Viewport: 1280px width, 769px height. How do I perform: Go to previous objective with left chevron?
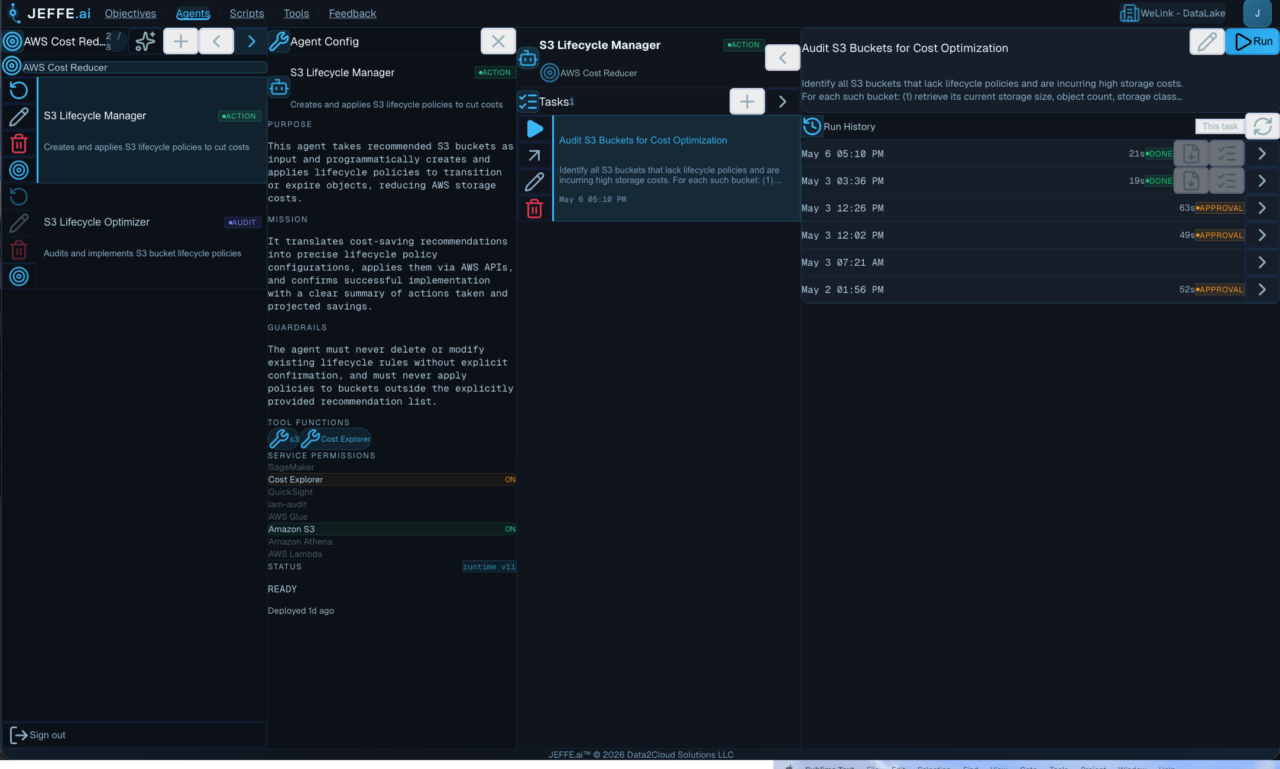216,41
